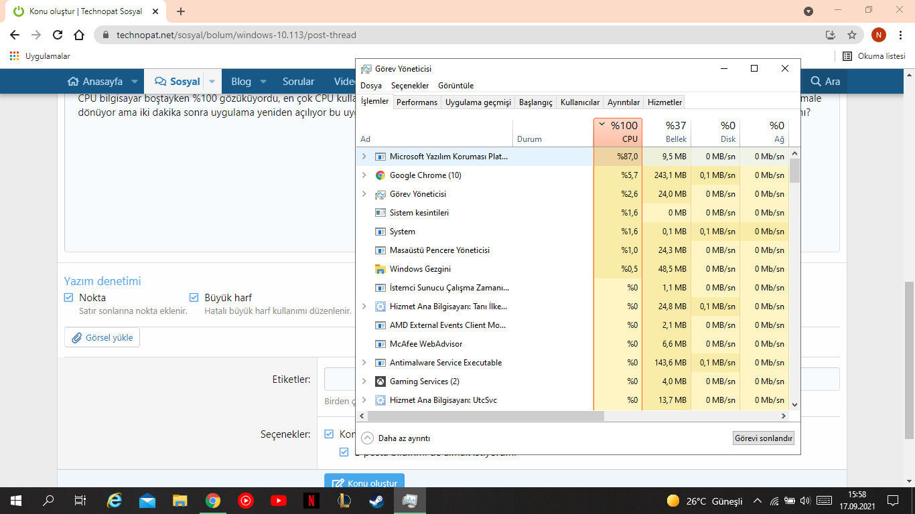Open the Chrome profile avatar N
915x514 pixels.
click(879, 35)
